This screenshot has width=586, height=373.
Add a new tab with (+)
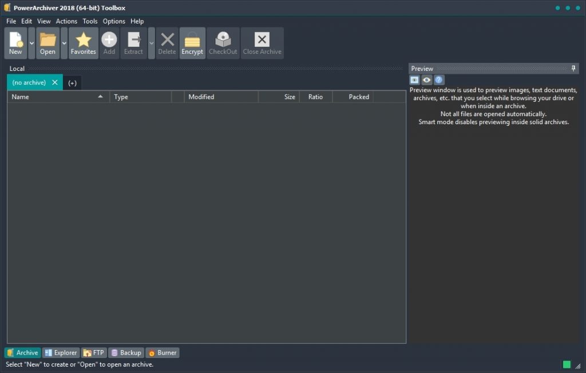click(73, 83)
